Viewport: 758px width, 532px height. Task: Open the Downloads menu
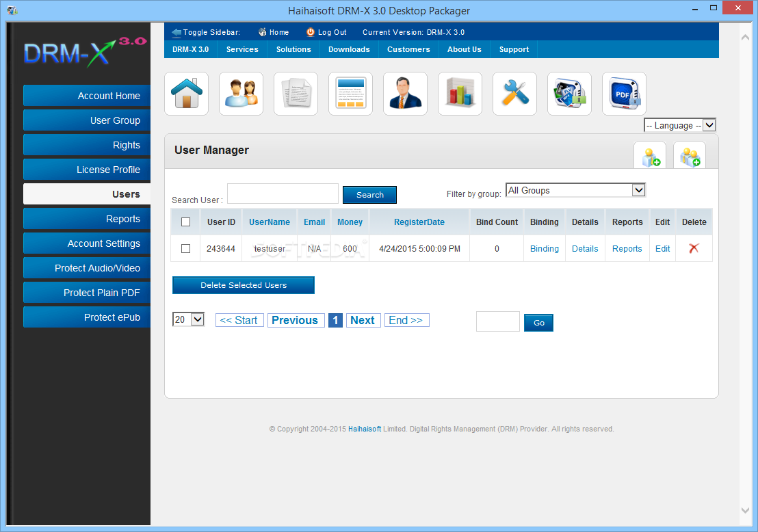(x=349, y=49)
